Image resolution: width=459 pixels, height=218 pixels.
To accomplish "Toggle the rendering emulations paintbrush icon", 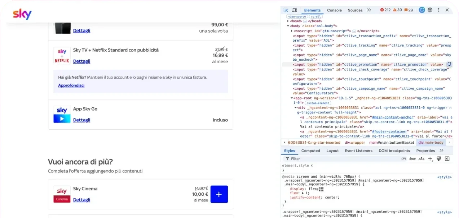I will click(439, 159).
